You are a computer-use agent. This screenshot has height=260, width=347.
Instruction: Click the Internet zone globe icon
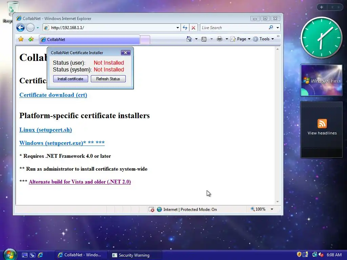tap(159, 209)
